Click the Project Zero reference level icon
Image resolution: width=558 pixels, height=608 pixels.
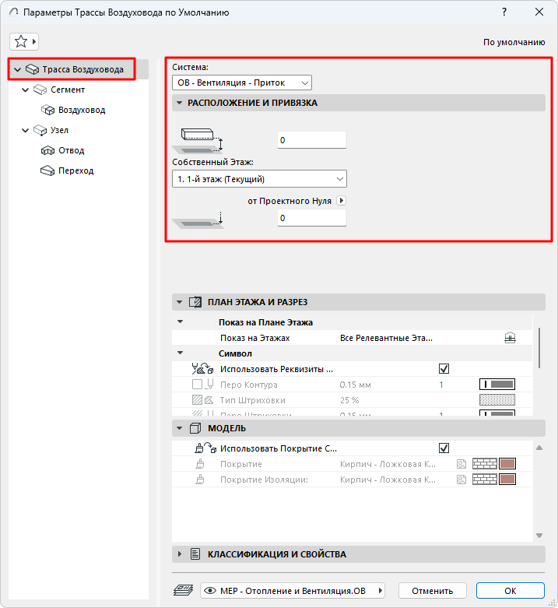point(198,220)
